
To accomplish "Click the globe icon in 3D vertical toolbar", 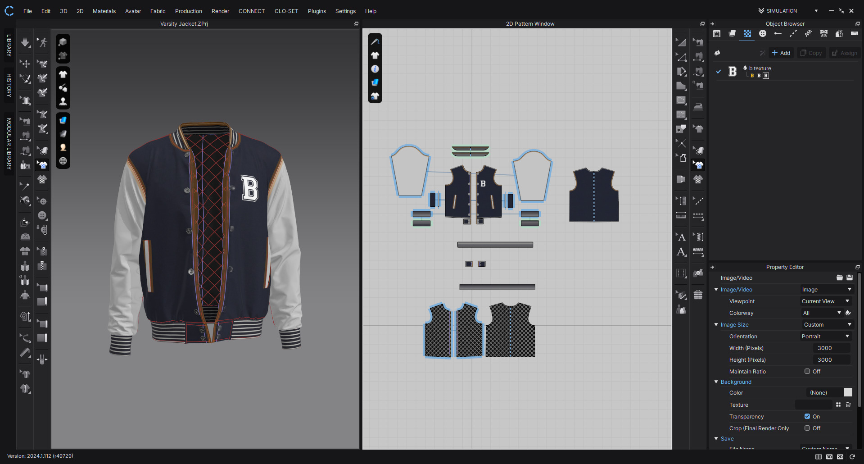I will coord(63,161).
